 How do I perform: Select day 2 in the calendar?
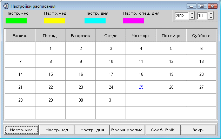[x=80, y=49]
